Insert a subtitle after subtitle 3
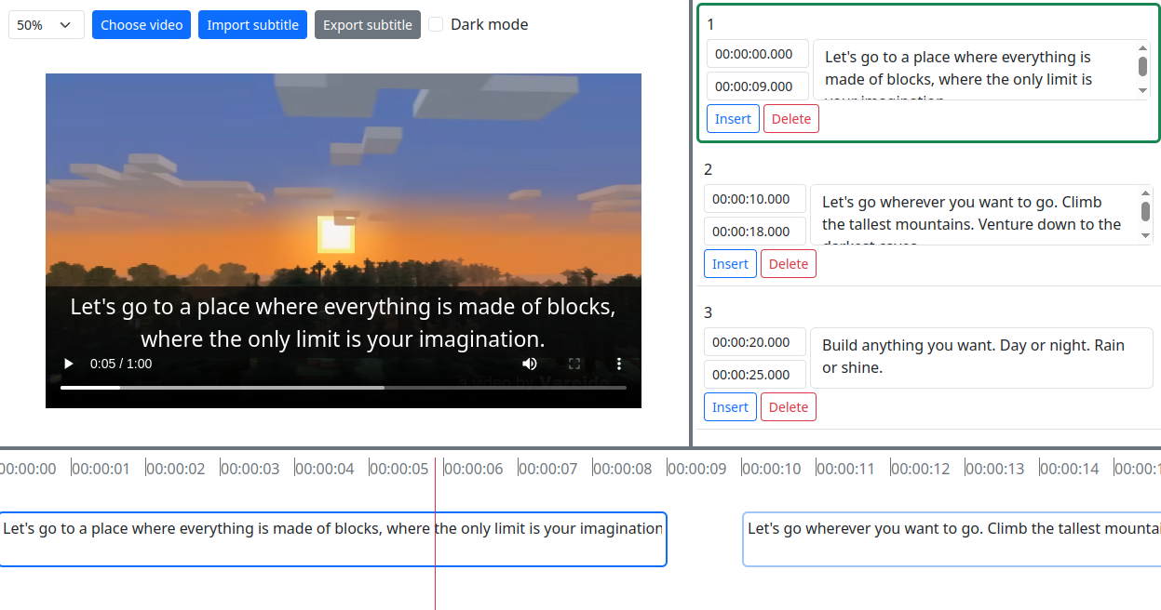Viewport: 1161px width, 610px height. [731, 407]
